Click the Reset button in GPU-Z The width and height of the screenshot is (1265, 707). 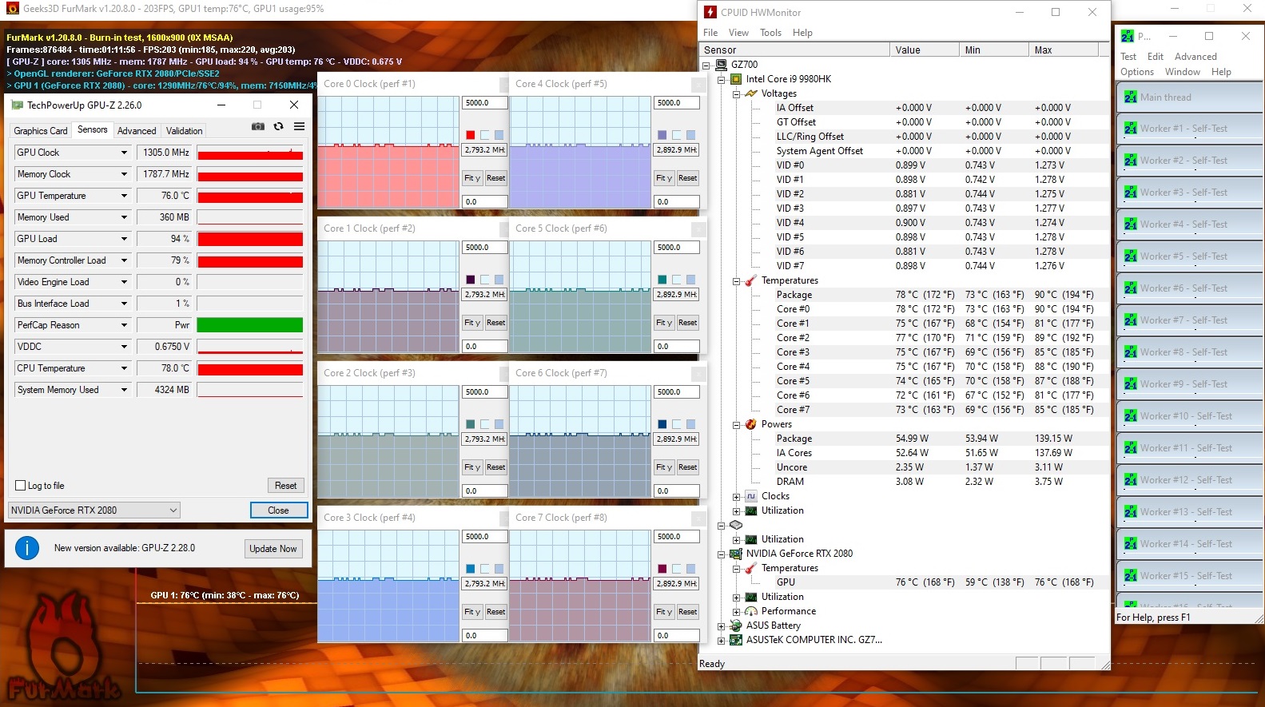click(285, 486)
